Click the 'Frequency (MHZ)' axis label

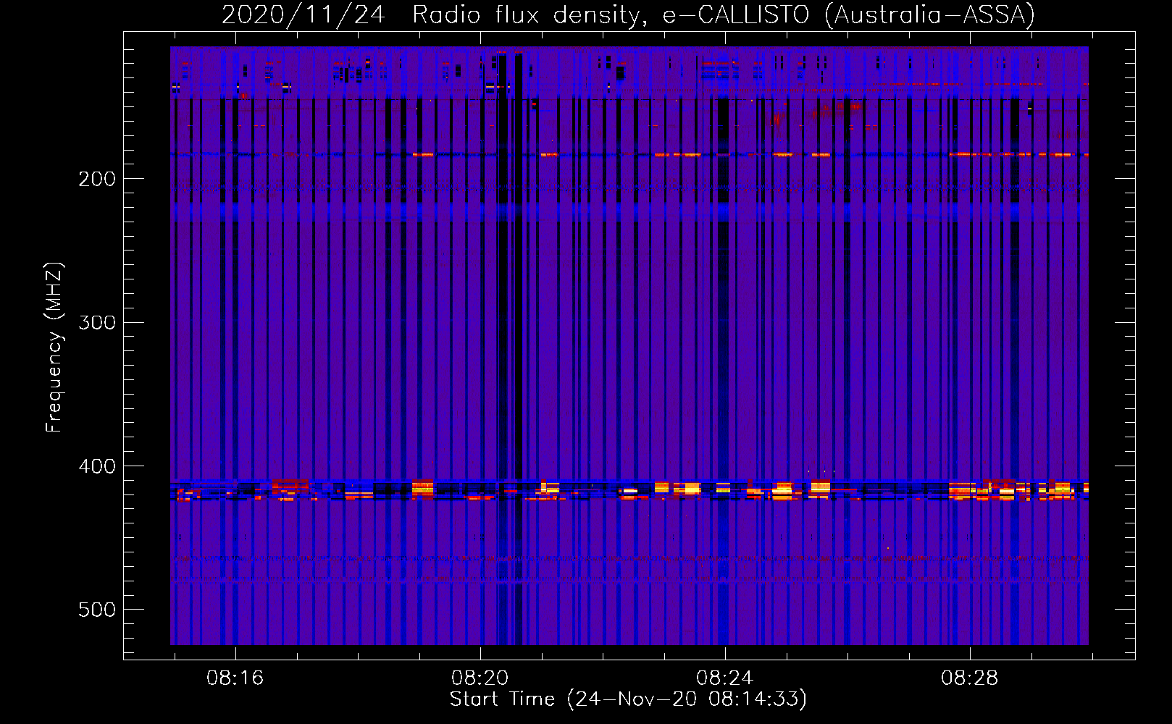coord(54,348)
